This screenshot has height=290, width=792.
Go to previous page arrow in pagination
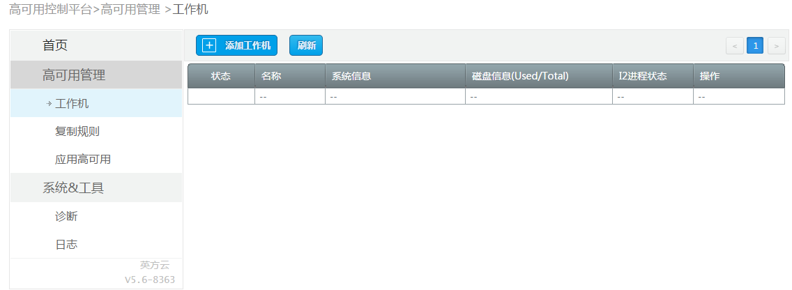(734, 45)
